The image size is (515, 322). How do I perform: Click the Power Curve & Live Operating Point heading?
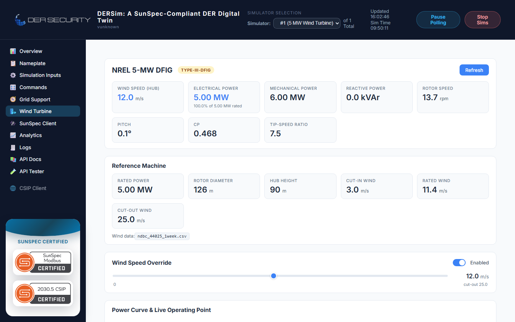[161, 310]
